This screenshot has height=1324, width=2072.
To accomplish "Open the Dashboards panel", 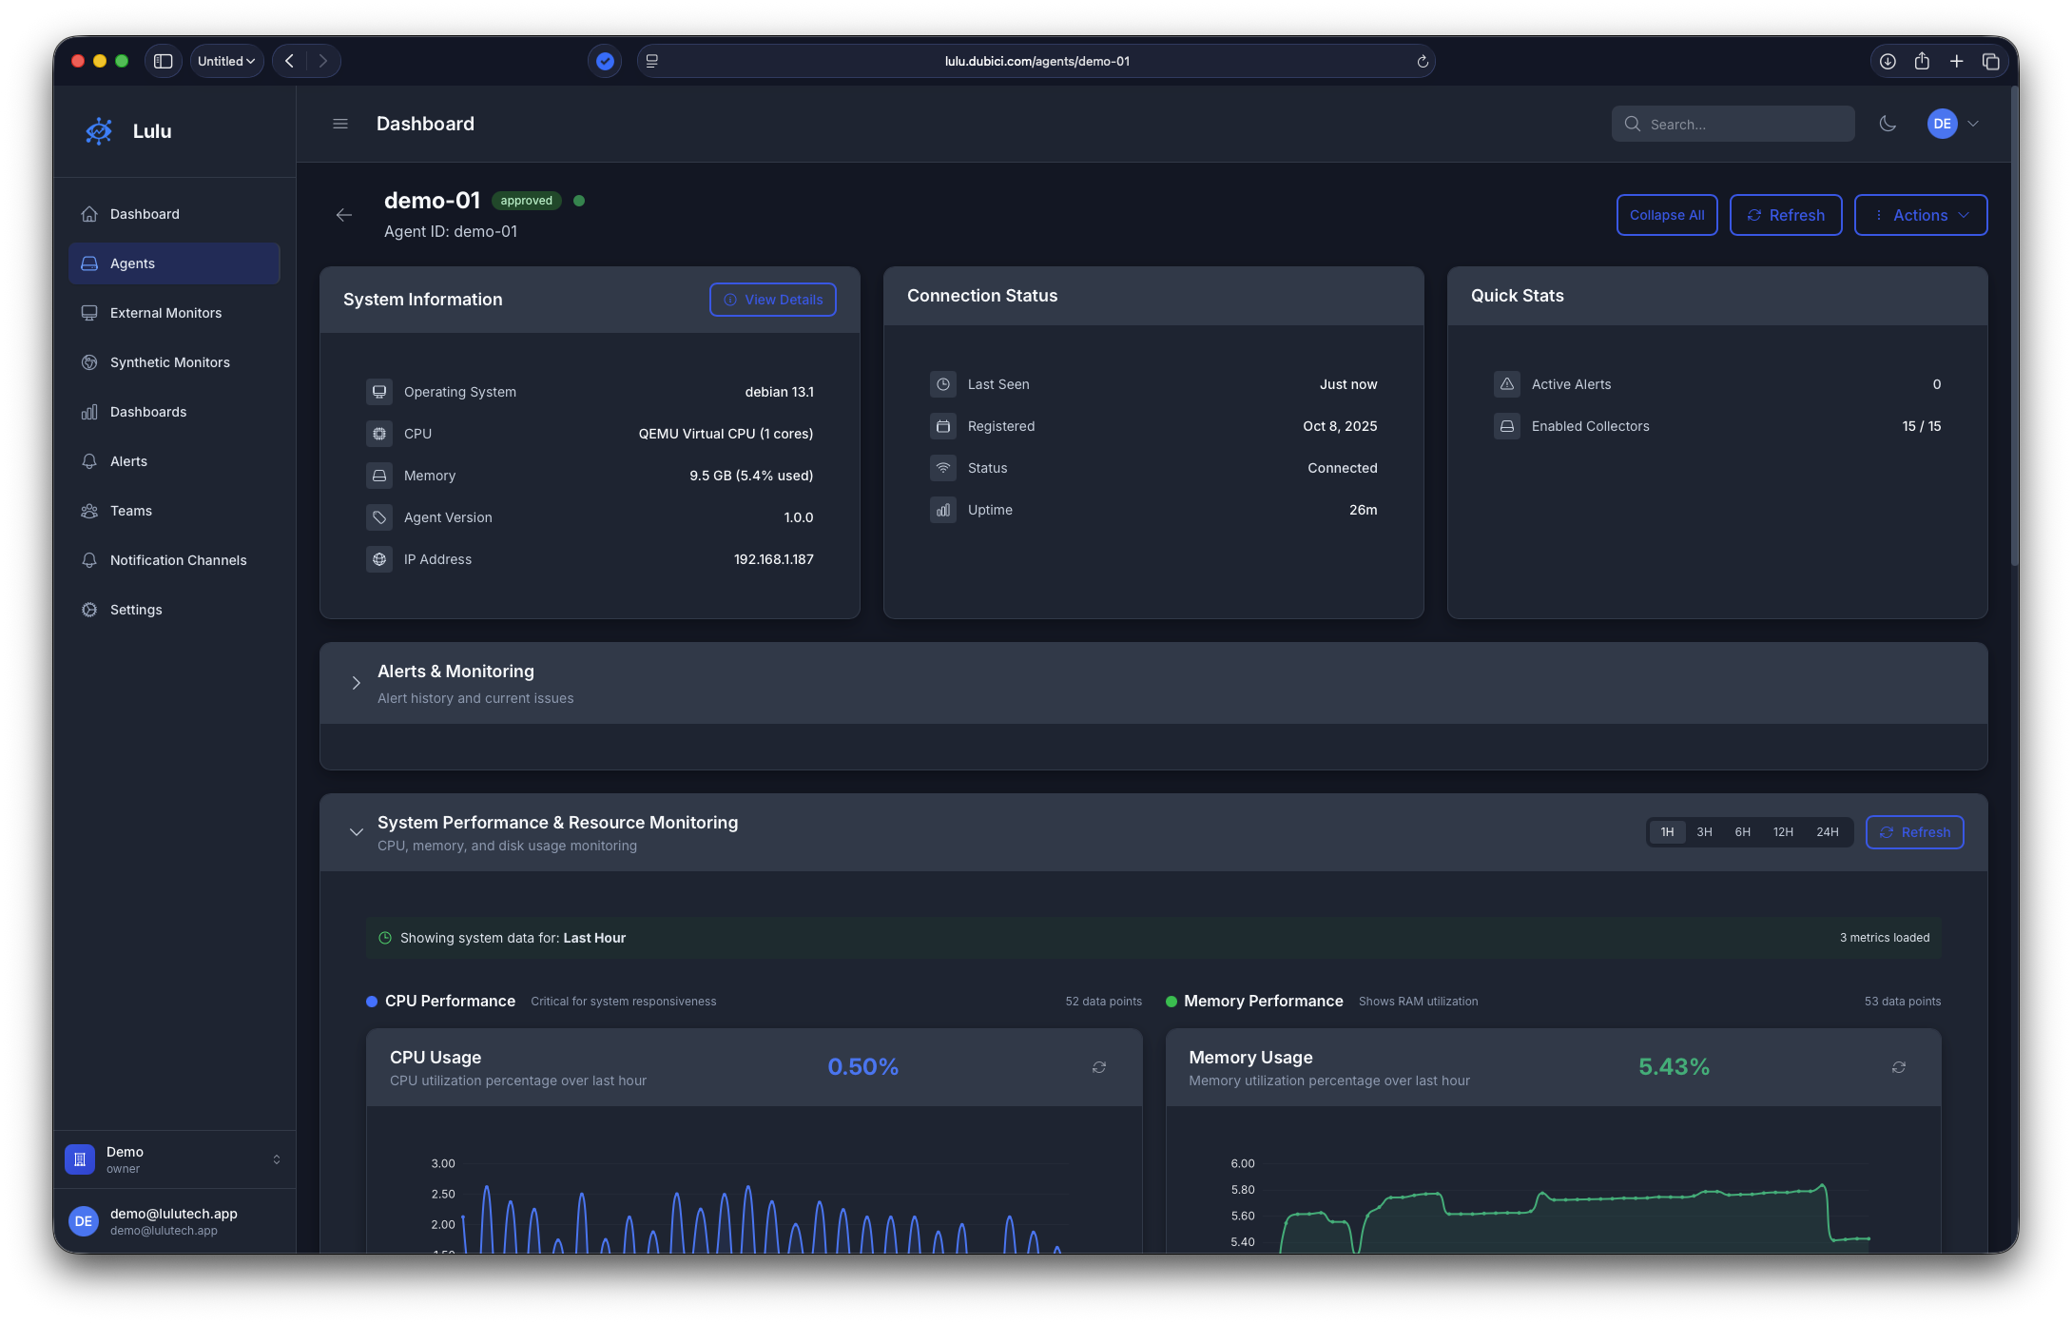I will click(148, 411).
